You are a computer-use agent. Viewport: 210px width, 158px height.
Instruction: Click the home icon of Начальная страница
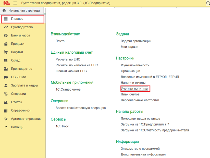coord(4,10)
